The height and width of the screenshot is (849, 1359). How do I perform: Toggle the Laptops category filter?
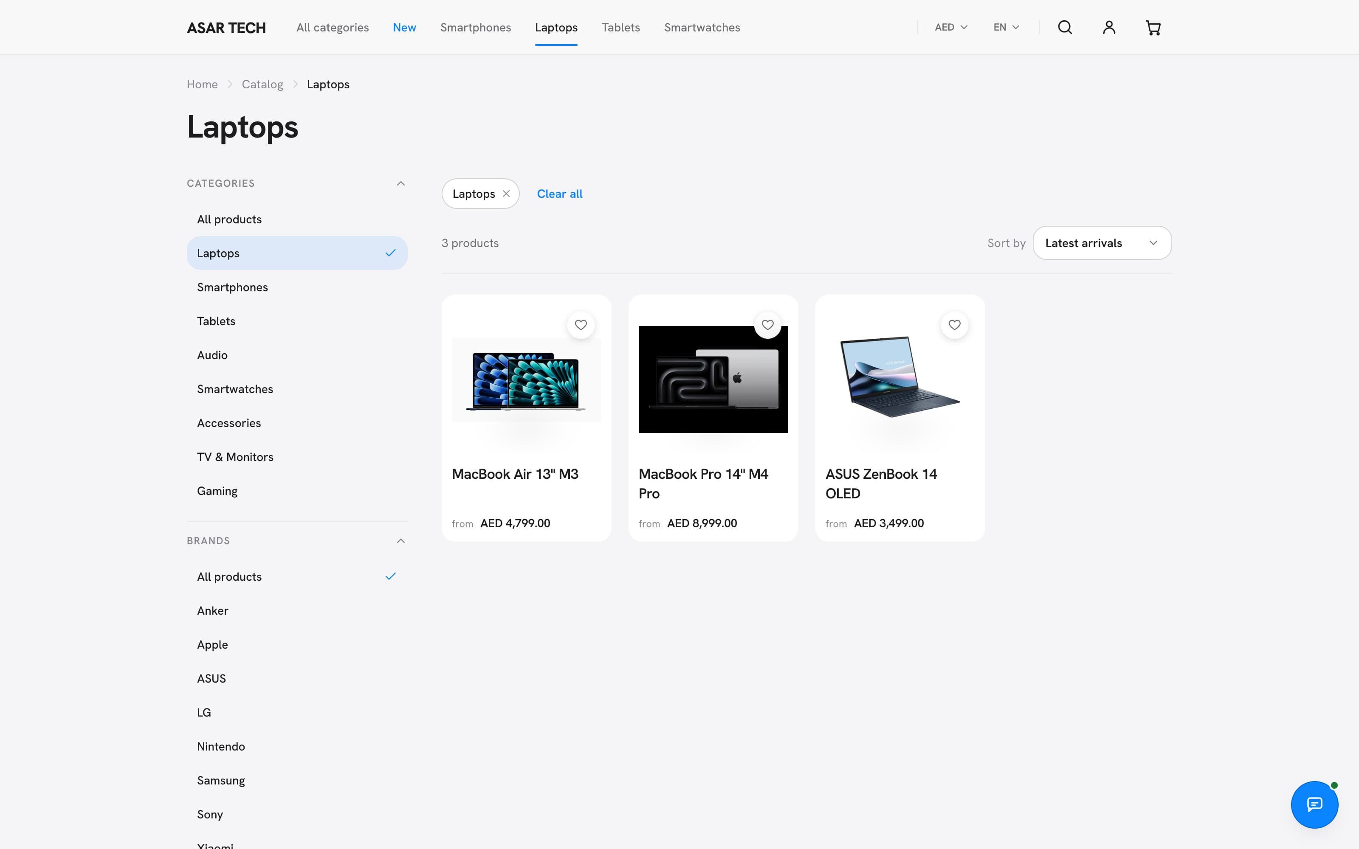(x=297, y=253)
